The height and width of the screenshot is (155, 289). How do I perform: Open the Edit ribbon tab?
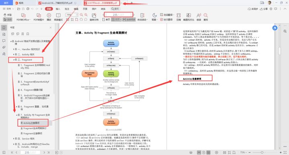click(76, 9)
